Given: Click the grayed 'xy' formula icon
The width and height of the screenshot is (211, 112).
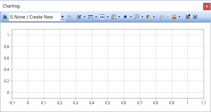Looking at the screenshot, I should click(x=69, y=17).
